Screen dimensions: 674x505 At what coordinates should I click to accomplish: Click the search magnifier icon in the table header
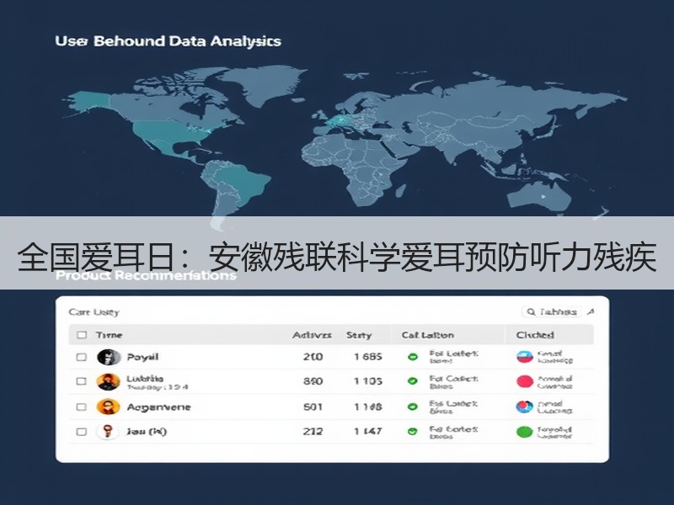click(x=532, y=311)
